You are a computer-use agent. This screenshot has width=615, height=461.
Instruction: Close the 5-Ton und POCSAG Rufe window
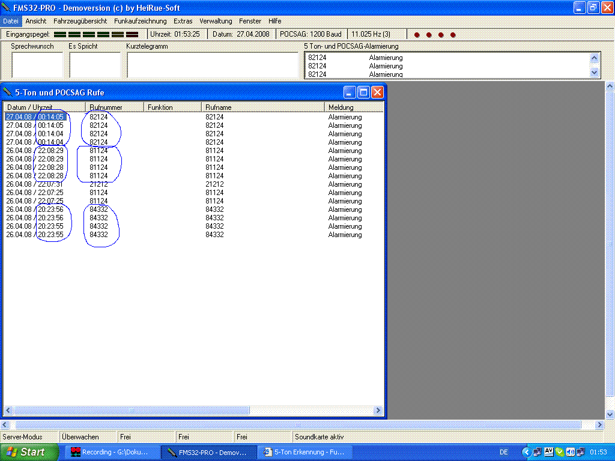click(377, 92)
